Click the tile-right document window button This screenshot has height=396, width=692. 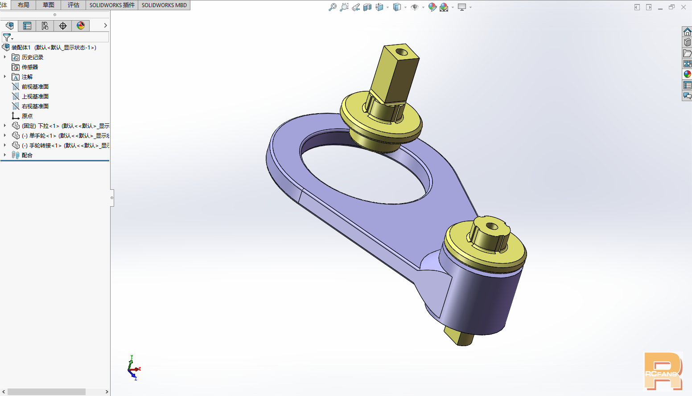(x=649, y=7)
